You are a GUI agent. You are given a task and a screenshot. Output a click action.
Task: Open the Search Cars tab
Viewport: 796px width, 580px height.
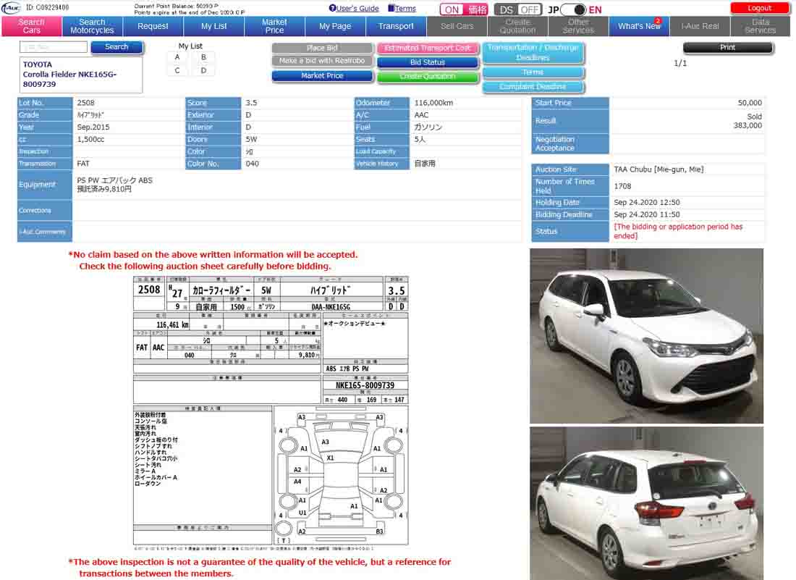pos(31,26)
